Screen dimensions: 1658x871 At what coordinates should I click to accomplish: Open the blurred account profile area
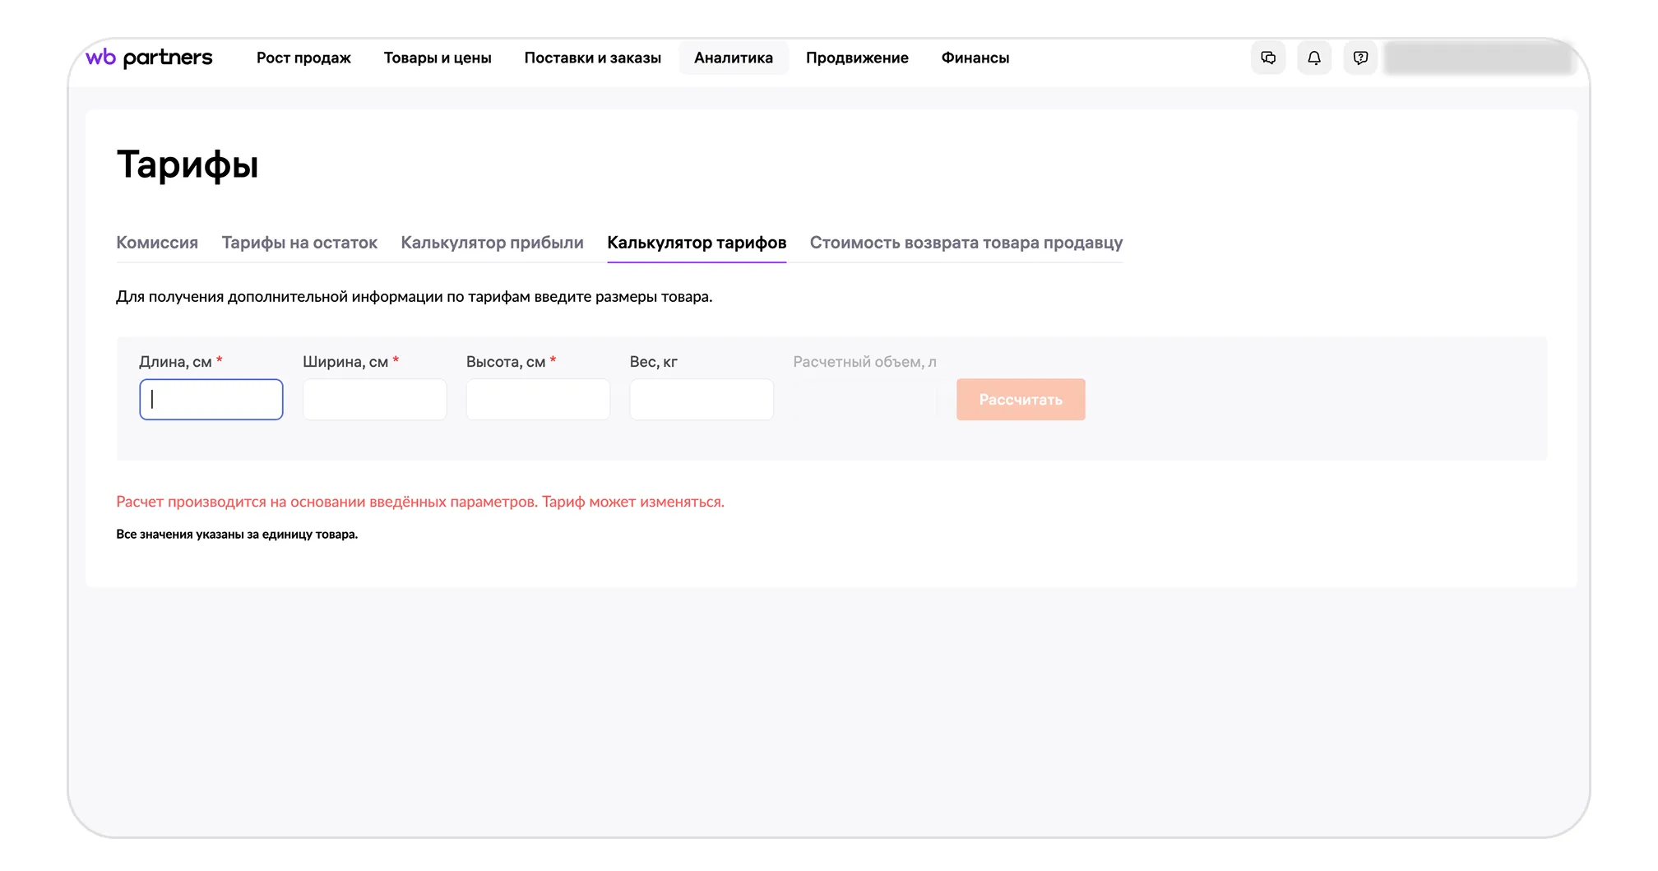[x=1478, y=58]
